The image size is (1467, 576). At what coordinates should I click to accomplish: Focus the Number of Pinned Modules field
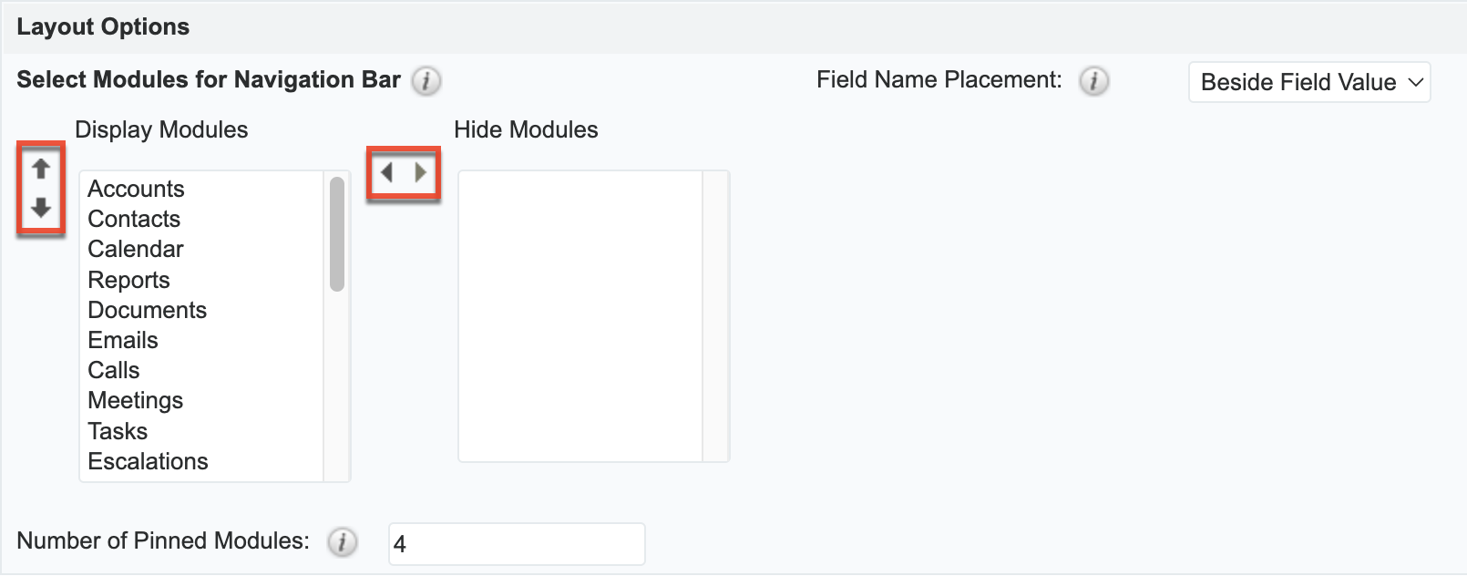[516, 544]
